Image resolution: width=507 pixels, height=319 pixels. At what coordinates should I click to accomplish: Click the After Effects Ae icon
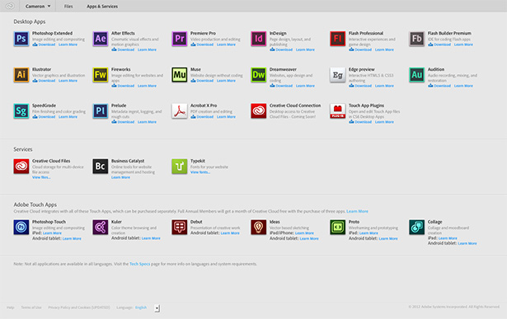pos(101,39)
